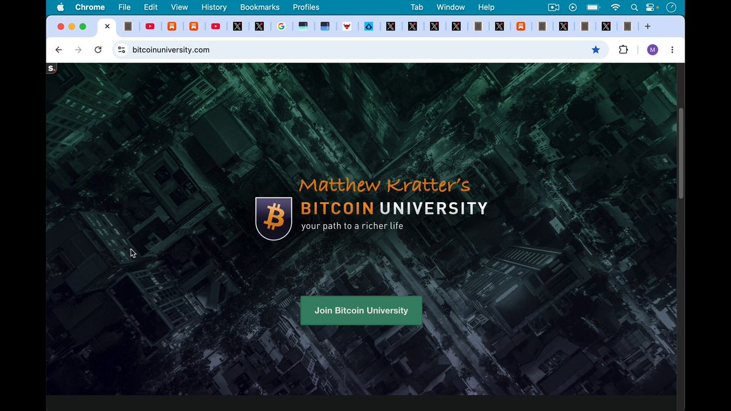Click the play-circle icon in the menu bar
This screenshot has height=411, width=731.
tap(573, 7)
